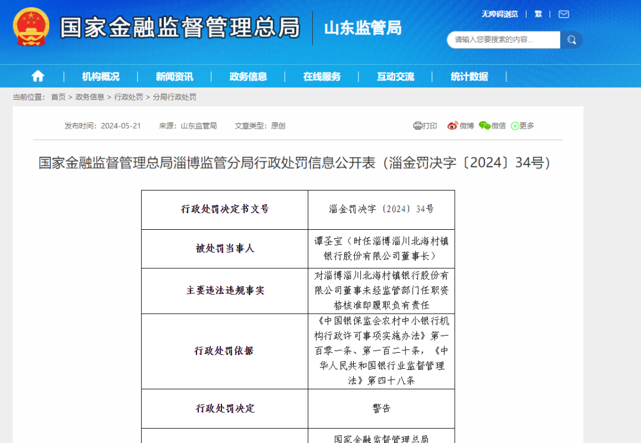
Task: Click the 文章类型:原创 text
Action: (260, 126)
